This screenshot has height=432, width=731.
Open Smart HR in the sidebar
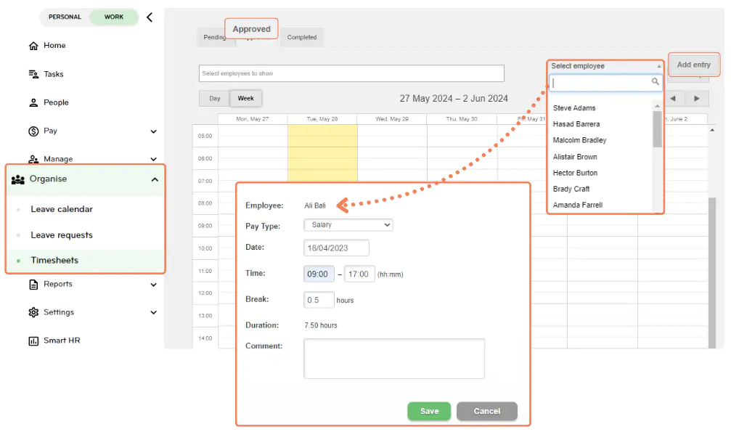coord(62,341)
